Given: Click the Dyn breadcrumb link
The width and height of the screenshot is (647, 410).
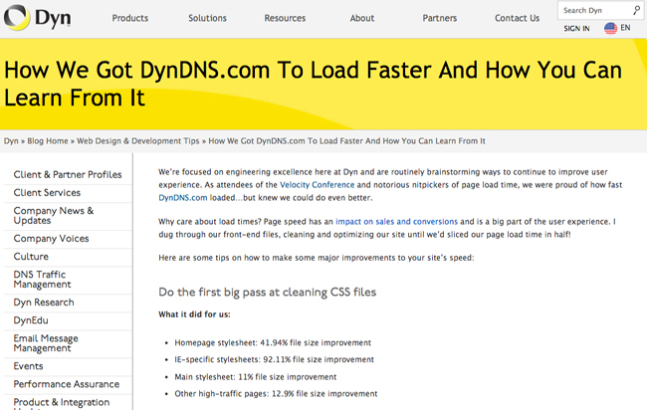Looking at the screenshot, I should [11, 141].
